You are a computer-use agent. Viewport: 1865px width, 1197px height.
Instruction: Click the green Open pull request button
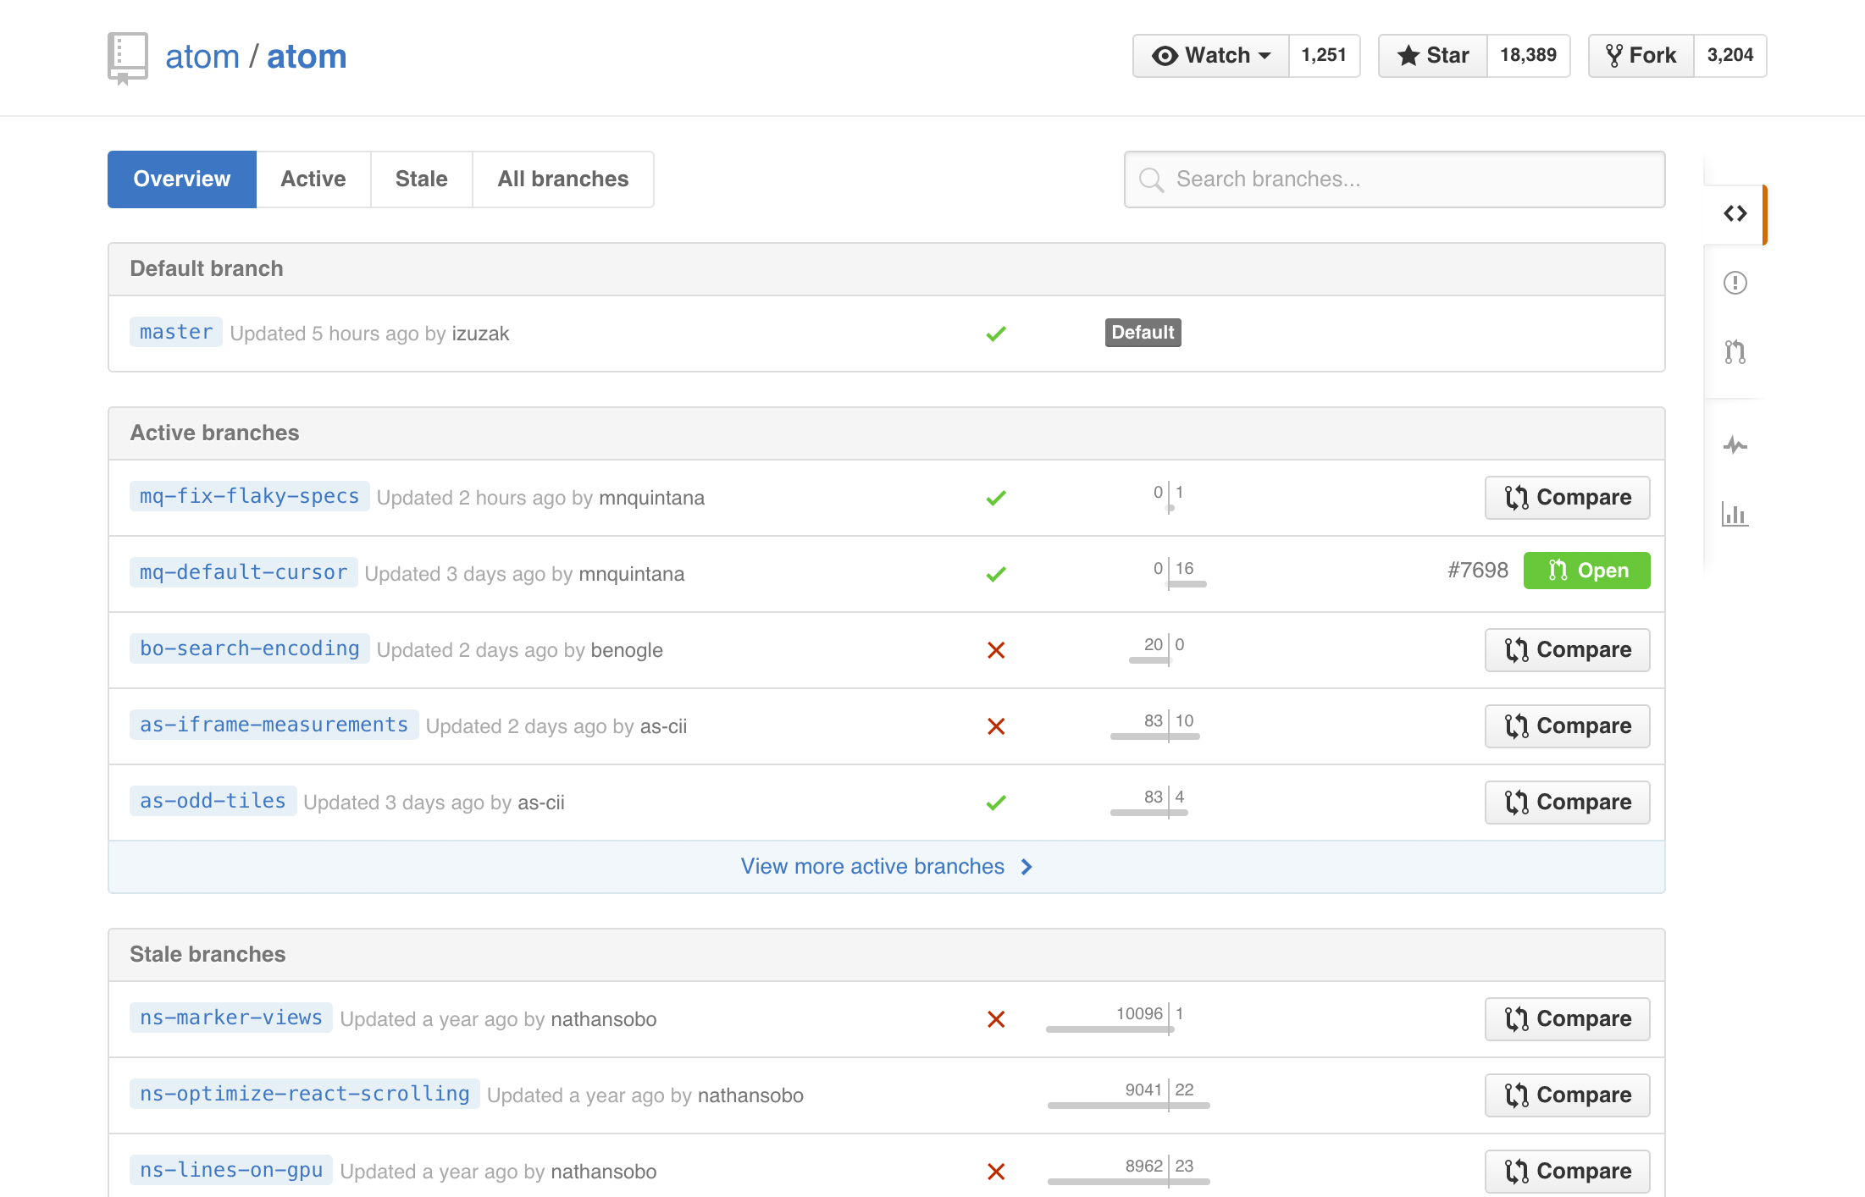1587,571
